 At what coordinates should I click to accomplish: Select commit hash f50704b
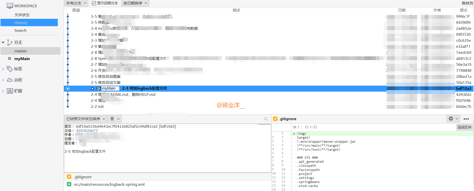tap(463, 100)
